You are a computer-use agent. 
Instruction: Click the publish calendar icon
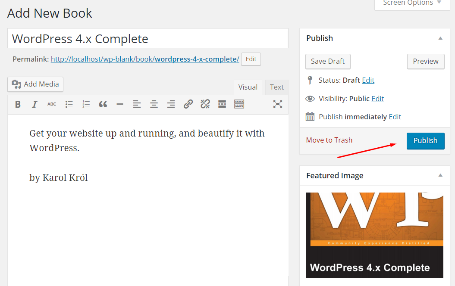(x=310, y=117)
